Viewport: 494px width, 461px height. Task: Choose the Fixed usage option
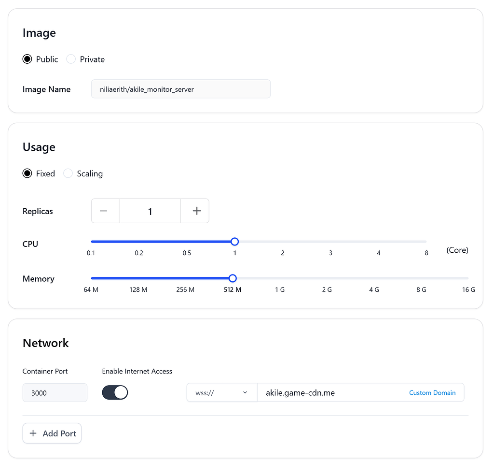coord(27,173)
